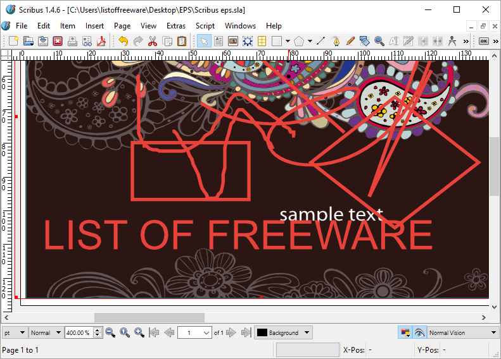501x359 pixels.
Task: Open the page number dropdown
Action: pos(194,333)
